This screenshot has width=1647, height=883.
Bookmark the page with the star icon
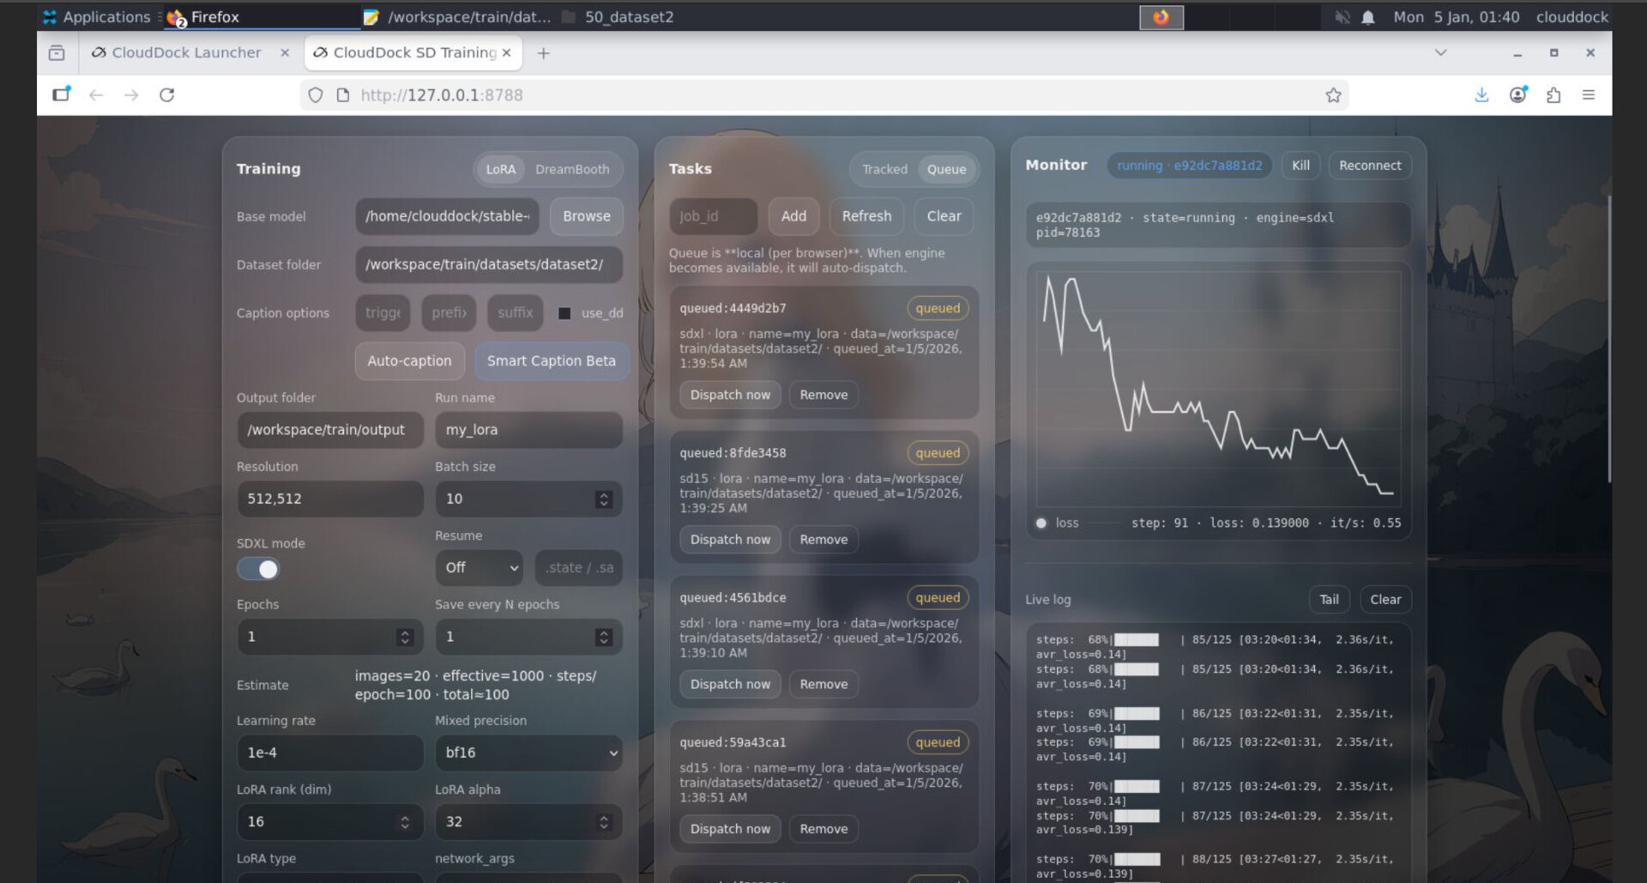coord(1334,95)
